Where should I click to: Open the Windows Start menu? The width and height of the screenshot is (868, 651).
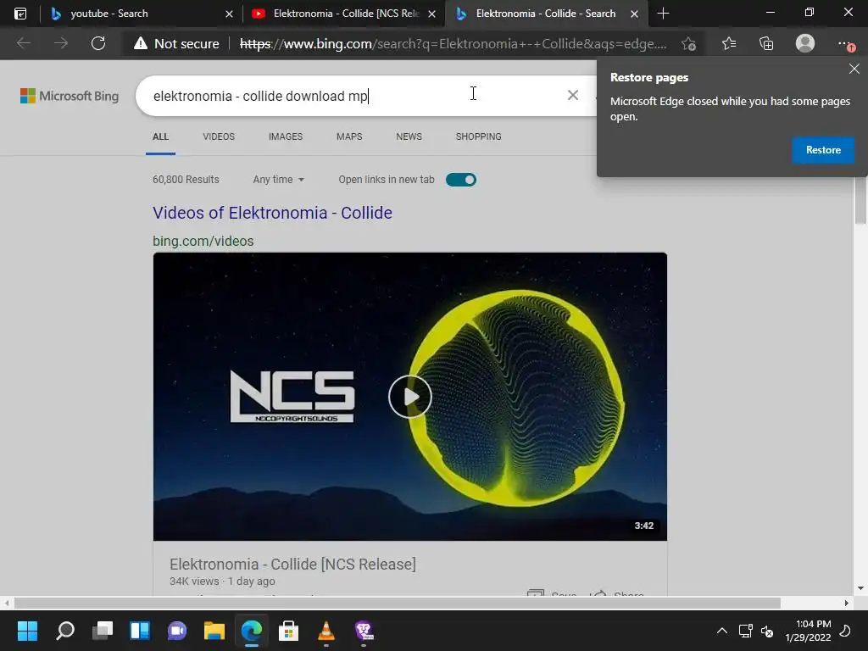point(27,631)
